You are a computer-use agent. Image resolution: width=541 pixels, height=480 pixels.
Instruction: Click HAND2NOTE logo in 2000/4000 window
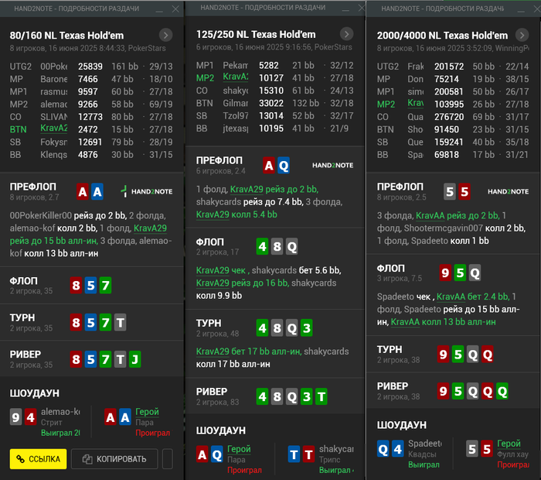(508, 191)
